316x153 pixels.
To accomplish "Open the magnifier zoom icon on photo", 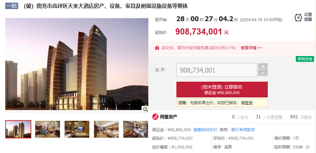I will pos(145,109).
